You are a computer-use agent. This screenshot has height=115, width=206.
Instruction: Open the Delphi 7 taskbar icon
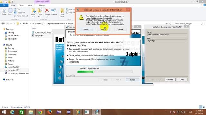point(78,112)
